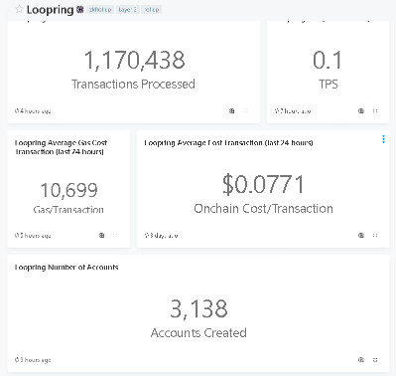Click the 1,170,438 counter value
This screenshot has width=396, height=376.
[134, 60]
